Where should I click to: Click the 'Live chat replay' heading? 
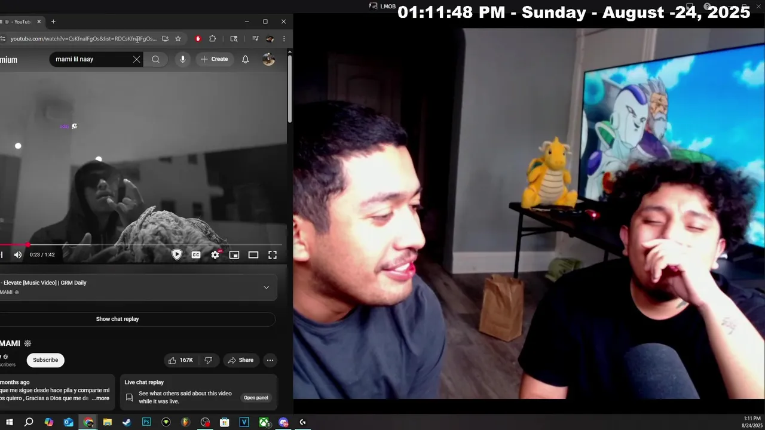pyautogui.click(x=144, y=382)
